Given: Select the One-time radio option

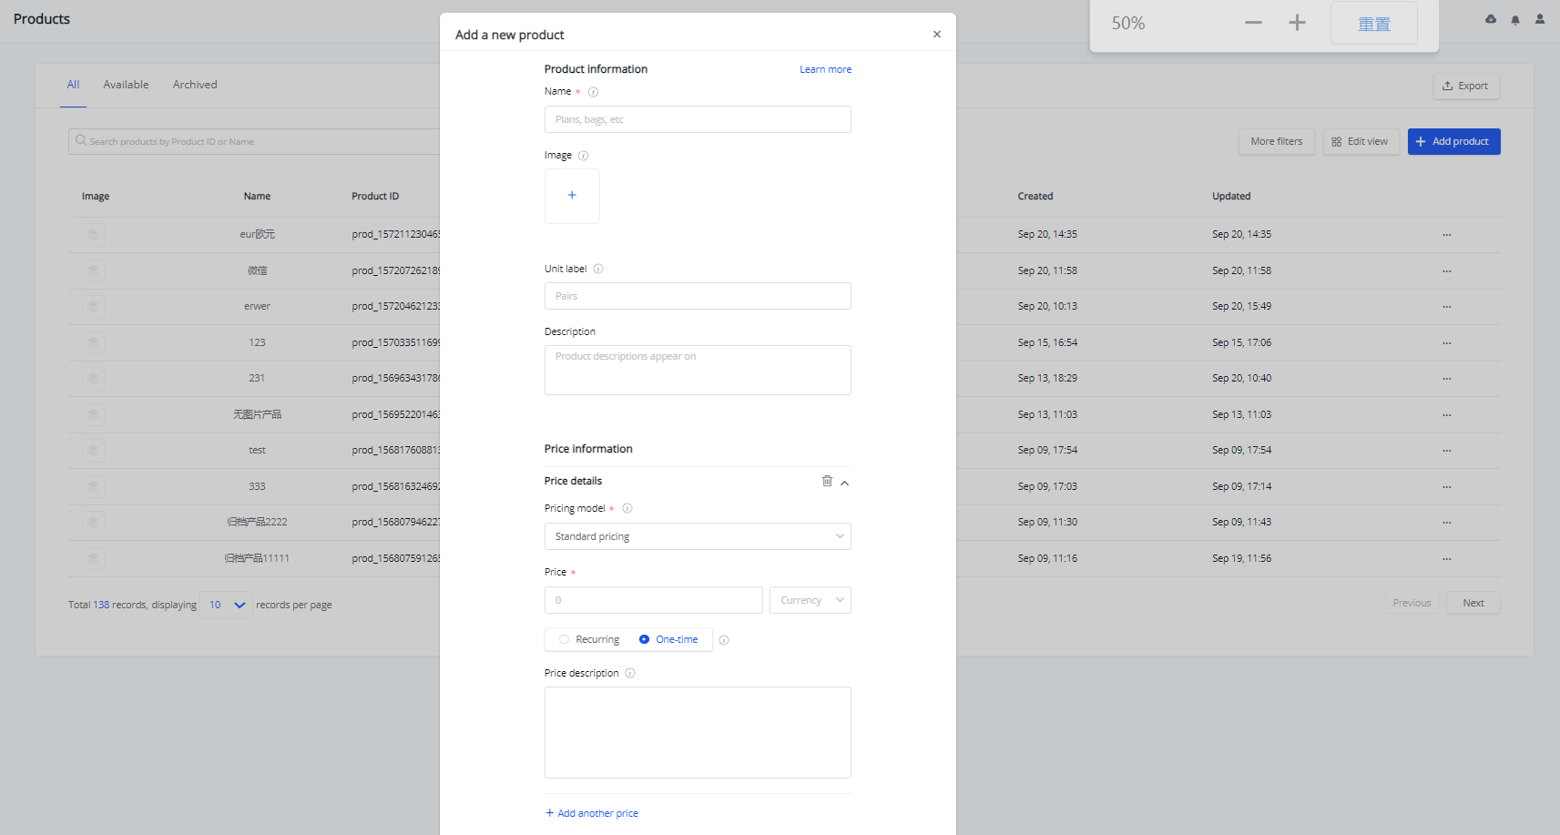Looking at the screenshot, I should pos(645,639).
